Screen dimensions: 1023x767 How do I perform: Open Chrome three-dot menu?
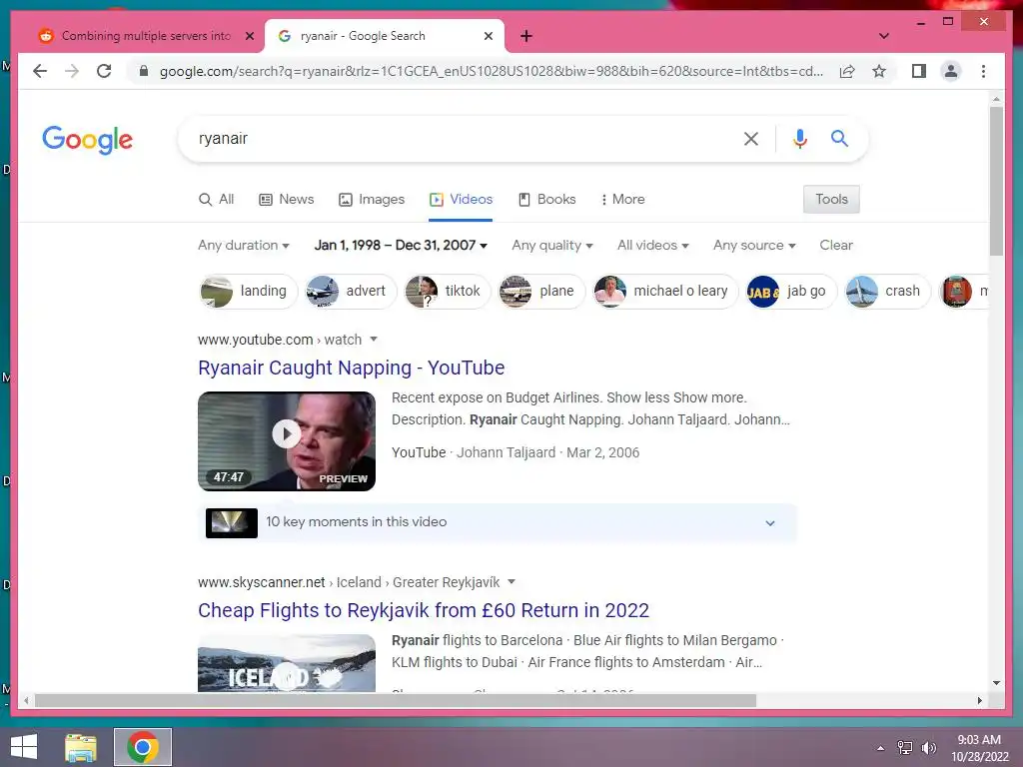click(x=983, y=71)
